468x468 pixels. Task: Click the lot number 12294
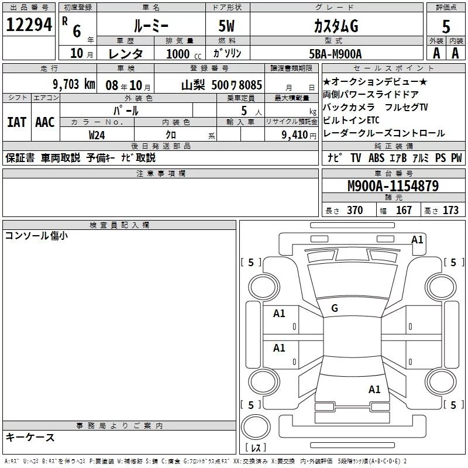(29, 25)
